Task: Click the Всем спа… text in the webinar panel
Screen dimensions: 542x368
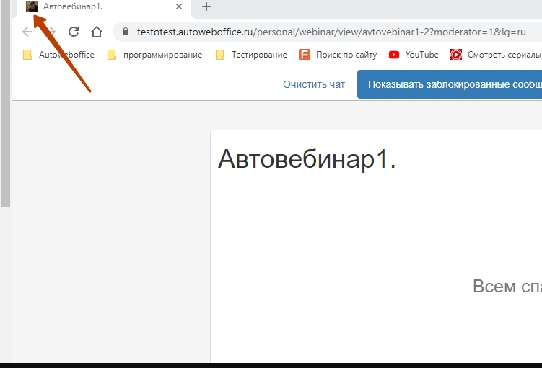Action: pyautogui.click(x=507, y=287)
